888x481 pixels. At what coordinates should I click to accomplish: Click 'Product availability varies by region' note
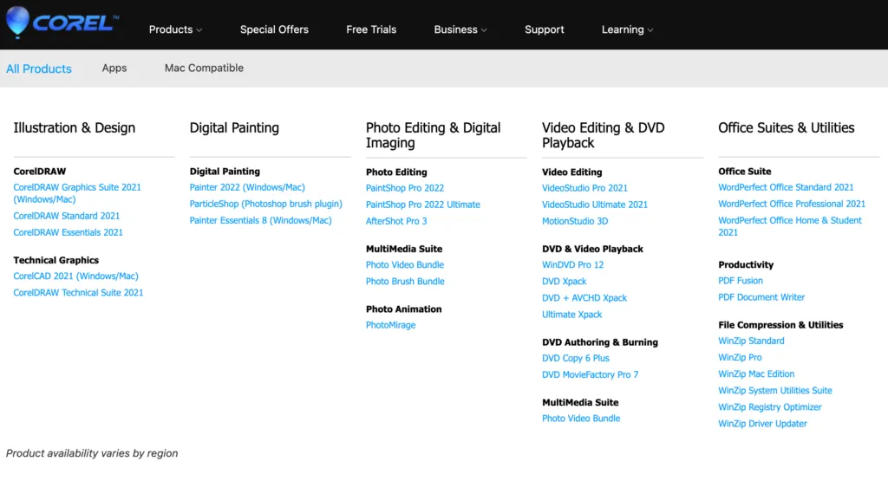[92, 453]
